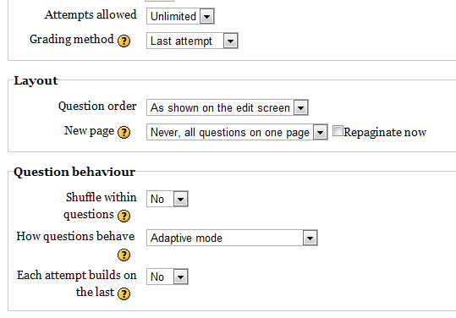
Task: Open help icon next to New page
Action: [x=124, y=132]
